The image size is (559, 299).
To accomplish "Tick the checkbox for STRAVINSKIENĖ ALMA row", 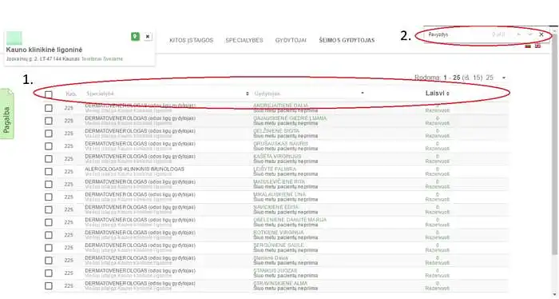I will point(49,285).
